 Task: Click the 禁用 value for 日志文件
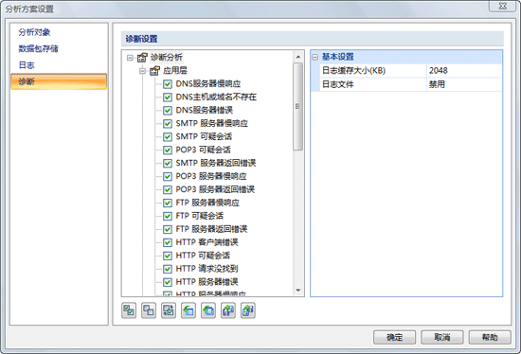click(x=464, y=84)
